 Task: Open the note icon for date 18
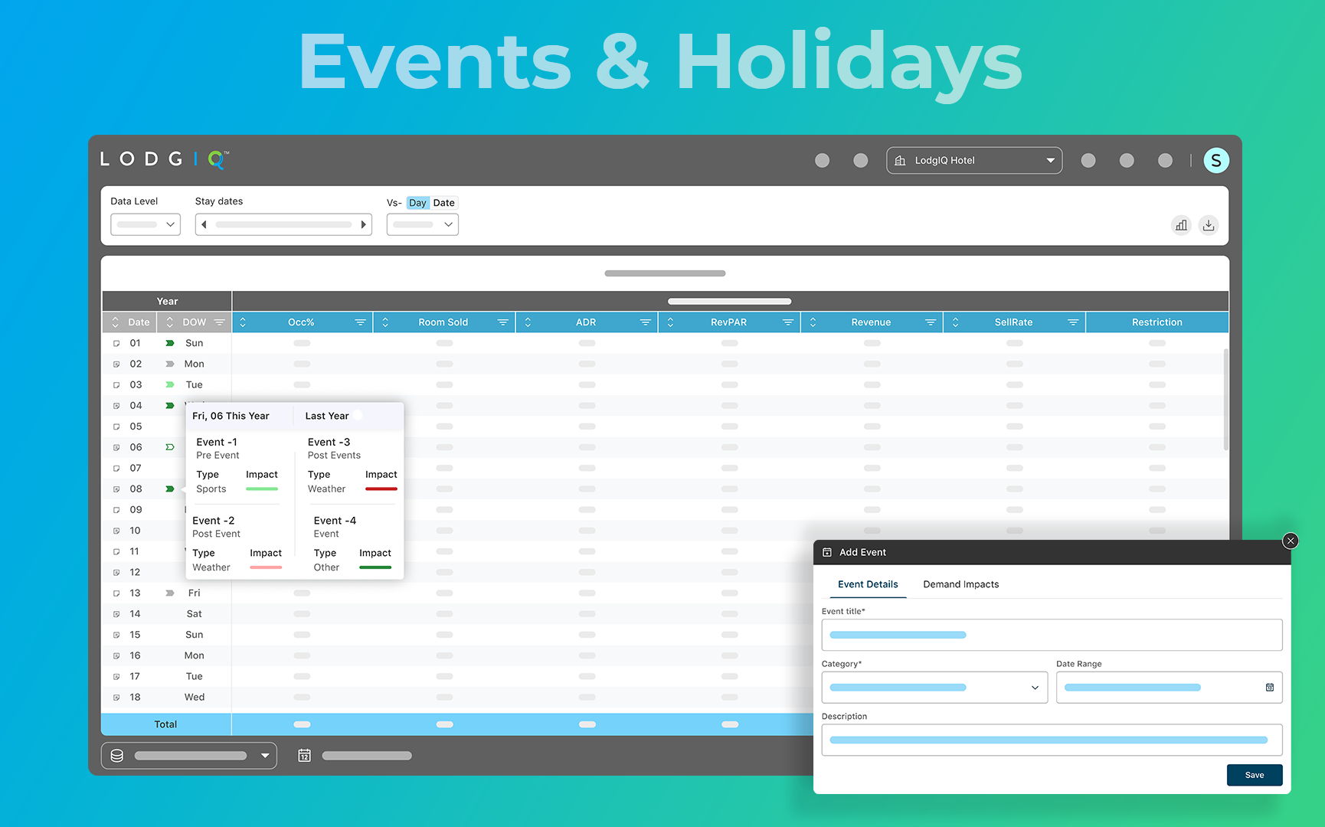tap(116, 698)
